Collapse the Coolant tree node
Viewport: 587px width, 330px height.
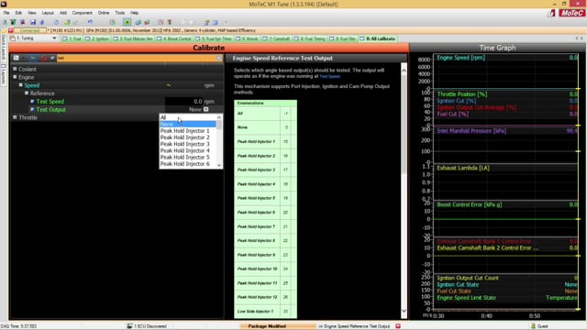[x=15, y=69]
